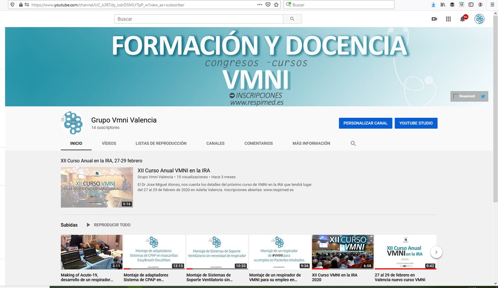Open the 13:15 Montaje de adaptadores thumbnail

[x=154, y=252]
